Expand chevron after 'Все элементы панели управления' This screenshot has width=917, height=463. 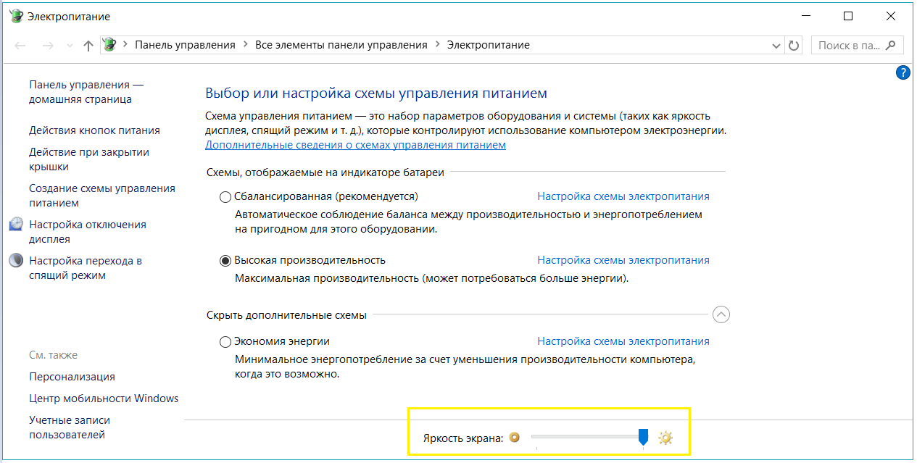coord(437,45)
